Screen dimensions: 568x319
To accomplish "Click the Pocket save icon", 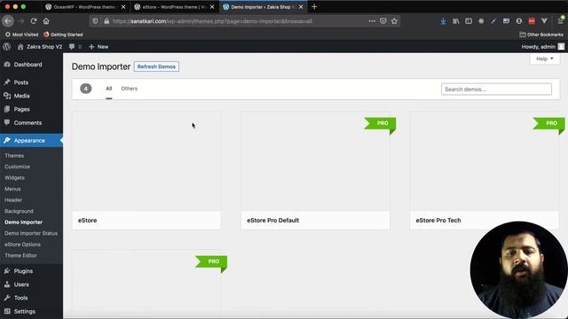I will point(383,21).
